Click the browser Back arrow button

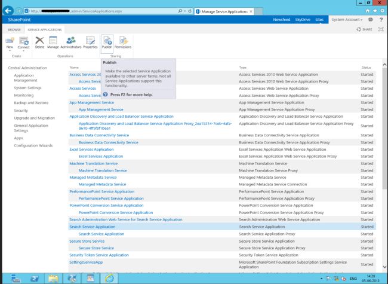tap(8, 11)
